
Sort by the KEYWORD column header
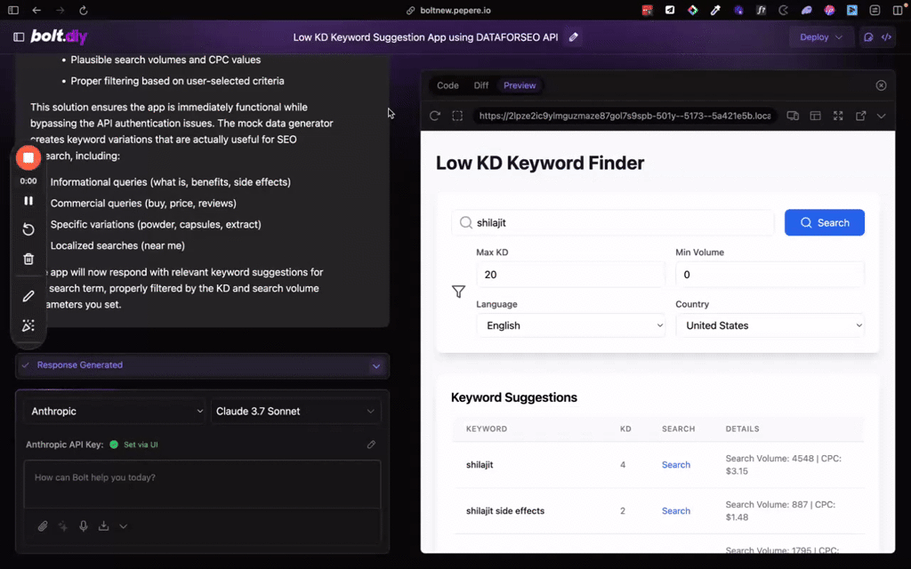click(x=487, y=429)
